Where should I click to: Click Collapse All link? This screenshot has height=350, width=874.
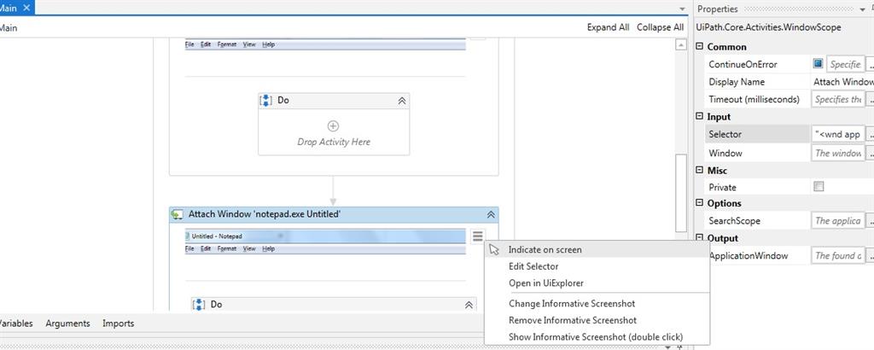660,27
